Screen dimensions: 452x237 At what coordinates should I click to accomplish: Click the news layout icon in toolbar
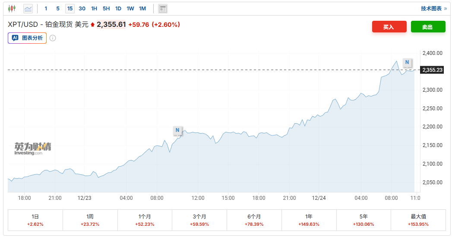163,9
